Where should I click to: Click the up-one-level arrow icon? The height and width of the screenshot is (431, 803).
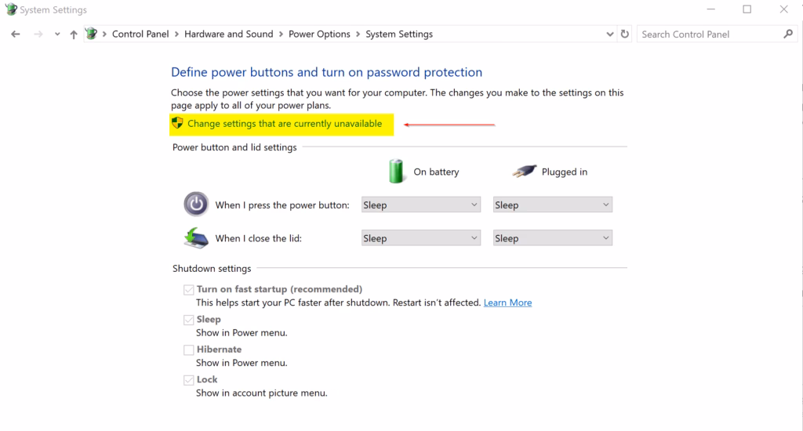[x=74, y=34]
